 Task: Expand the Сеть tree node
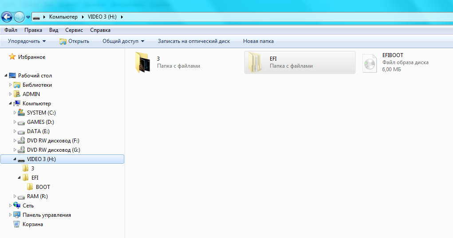[x=10, y=205]
